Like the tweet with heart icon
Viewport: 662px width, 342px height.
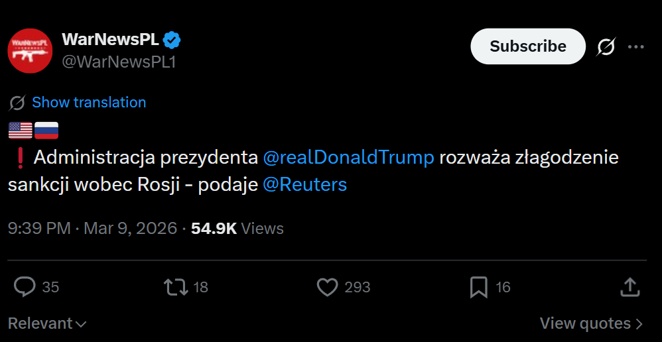[x=328, y=287]
